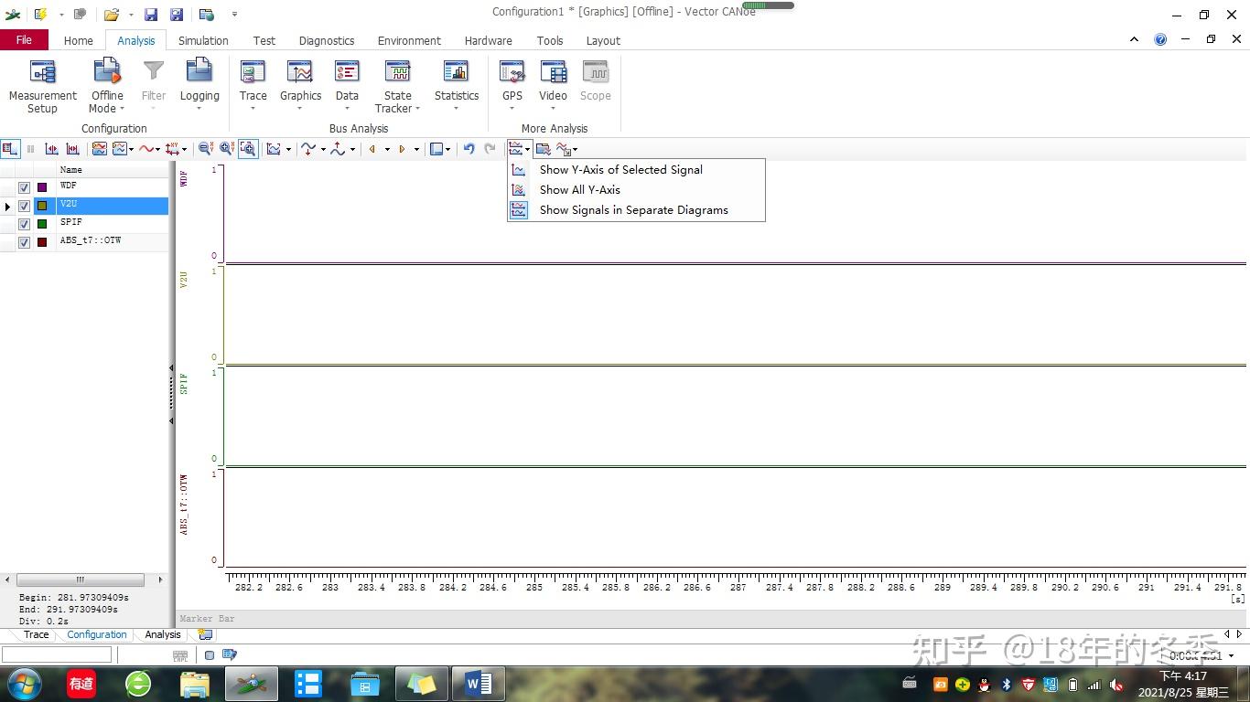Switch to the Diagnostics ribbon tab
This screenshot has width=1250, height=702.
(x=327, y=40)
